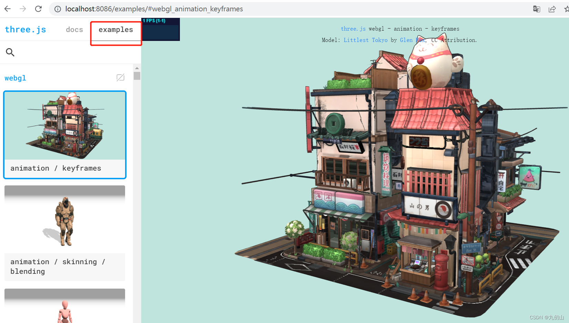Open the three.js link in the viewer header

(x=353, y=29)
